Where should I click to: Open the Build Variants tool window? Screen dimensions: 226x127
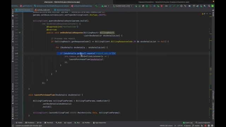coord(13,113)
